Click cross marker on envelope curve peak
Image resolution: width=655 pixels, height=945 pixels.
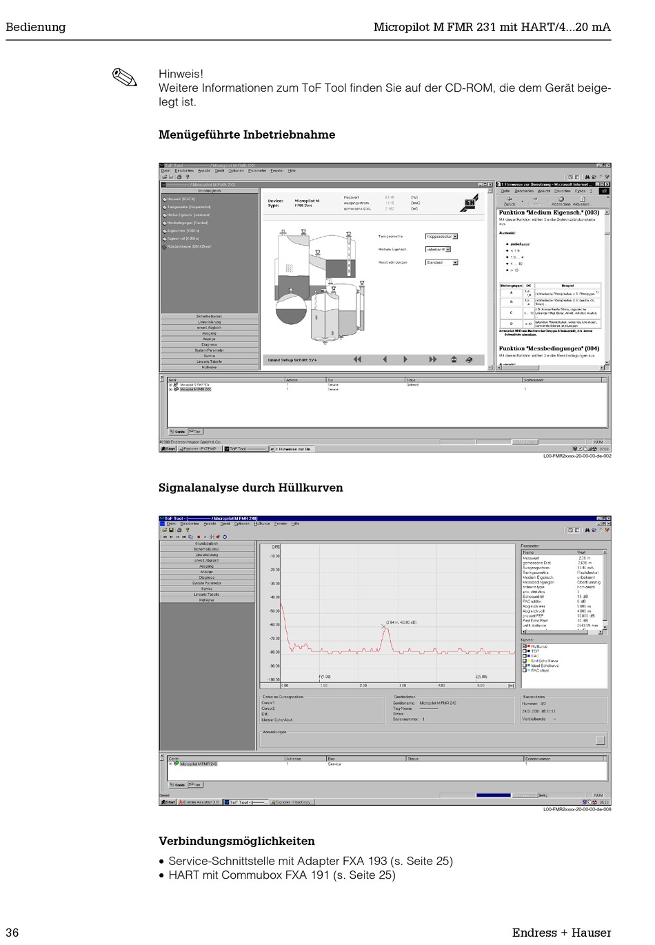click(x=384, y=626)
